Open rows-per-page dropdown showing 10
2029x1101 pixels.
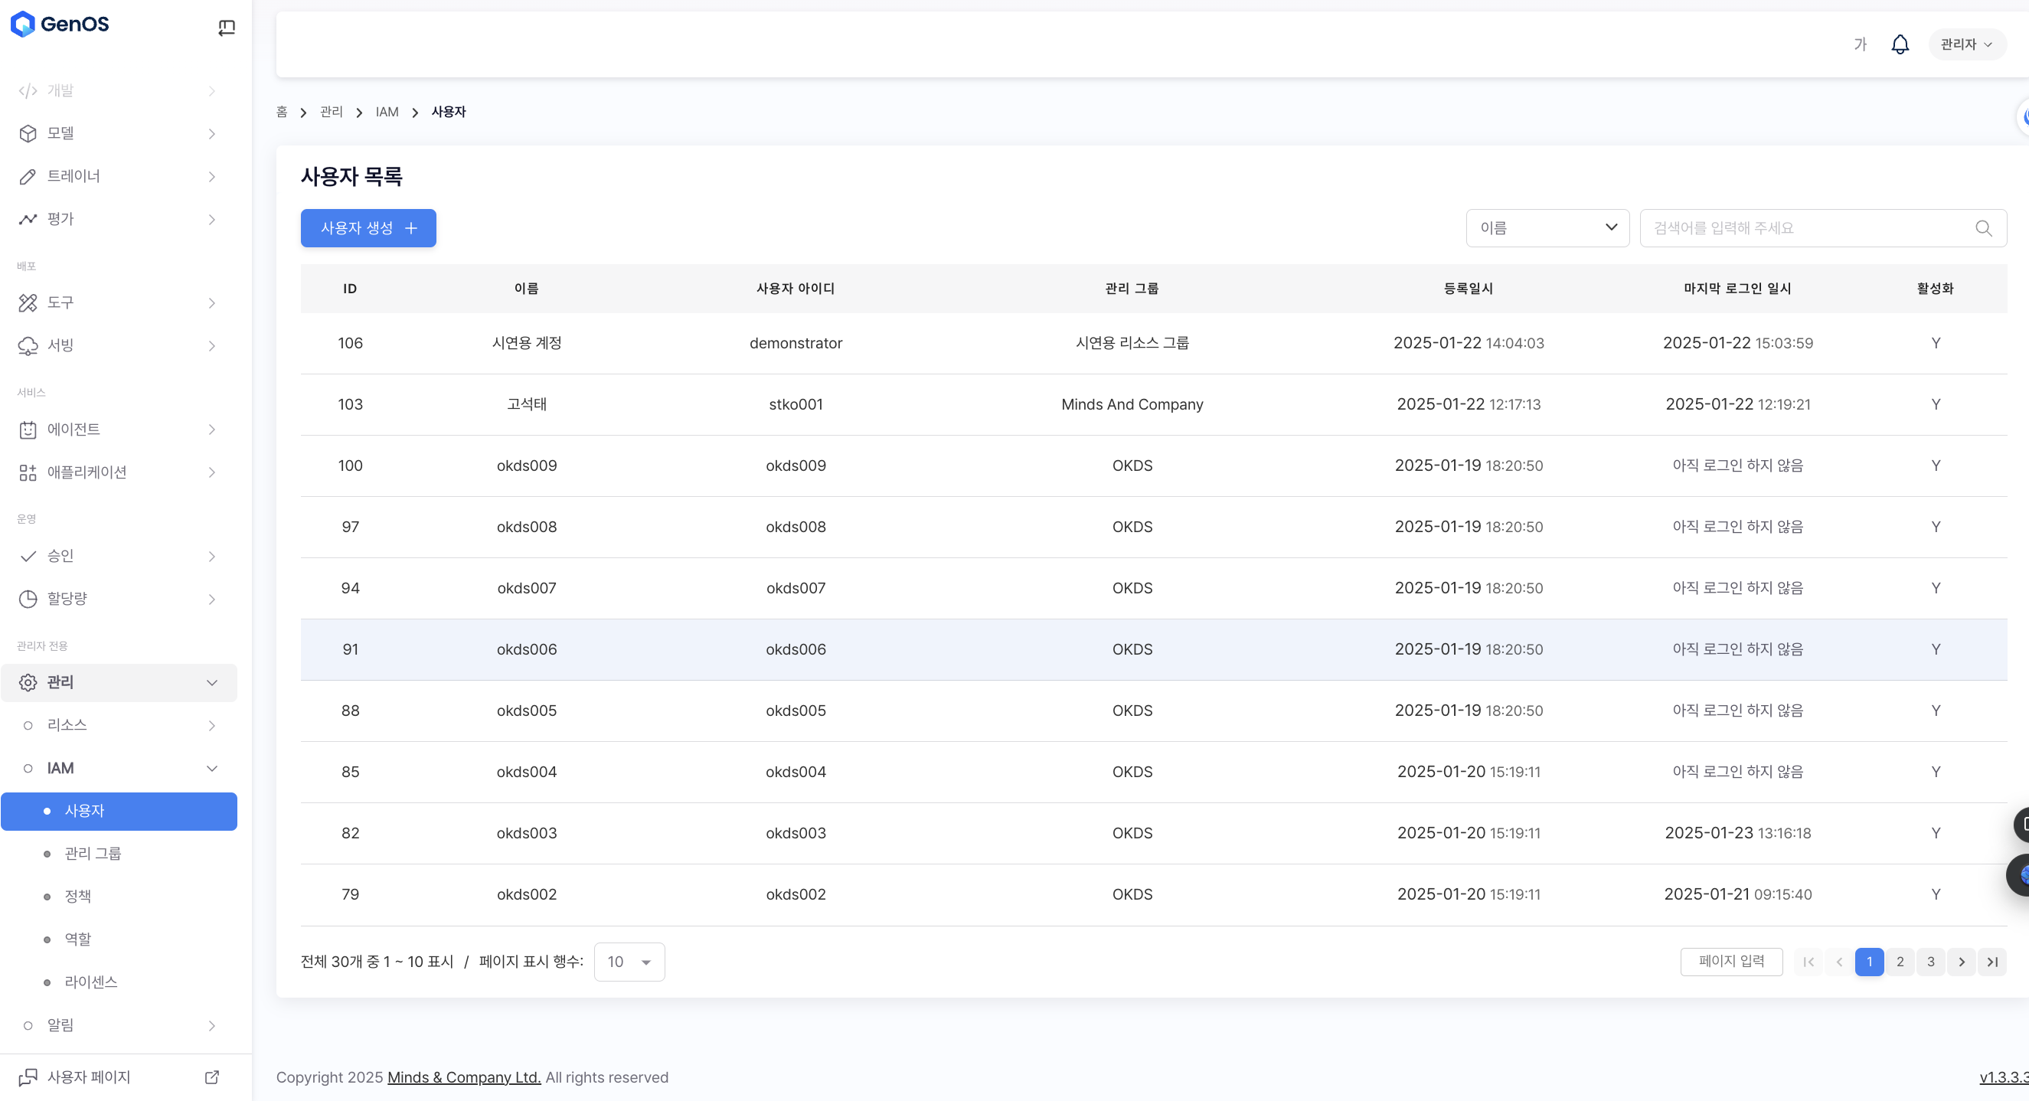pyautogui.click(x=629, y=962)
